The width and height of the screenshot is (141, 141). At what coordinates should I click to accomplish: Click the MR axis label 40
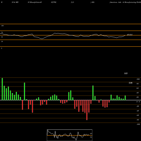pyautogui.click(x=138, y=93)
